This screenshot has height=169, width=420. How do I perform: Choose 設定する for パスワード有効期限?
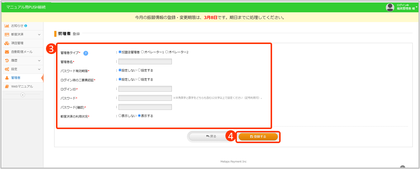pyautogui.click(x=139, y=70)
